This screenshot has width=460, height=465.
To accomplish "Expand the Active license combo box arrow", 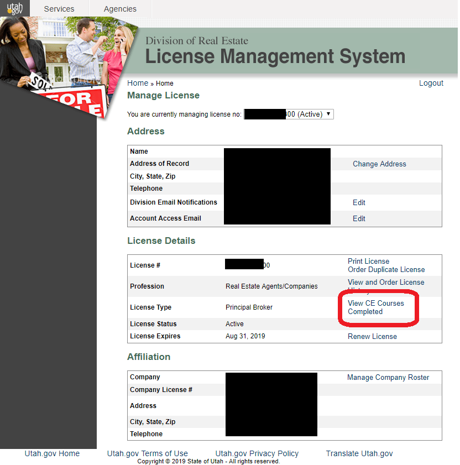I will 328,114.
